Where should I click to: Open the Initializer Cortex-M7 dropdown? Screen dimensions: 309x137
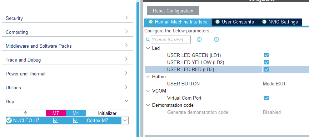point(125,120)
